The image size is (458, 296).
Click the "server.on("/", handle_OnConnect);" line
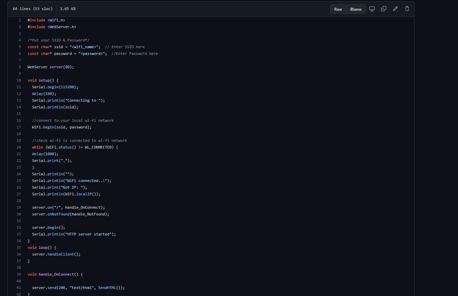[x=69, y=207]
